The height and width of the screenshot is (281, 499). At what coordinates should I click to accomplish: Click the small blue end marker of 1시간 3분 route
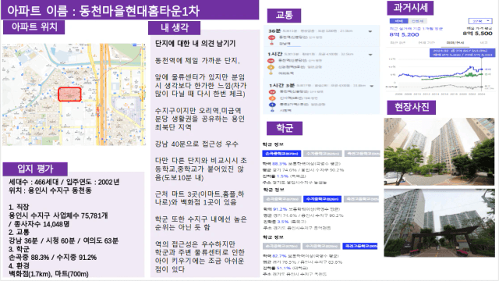click(x=272, y=111)
